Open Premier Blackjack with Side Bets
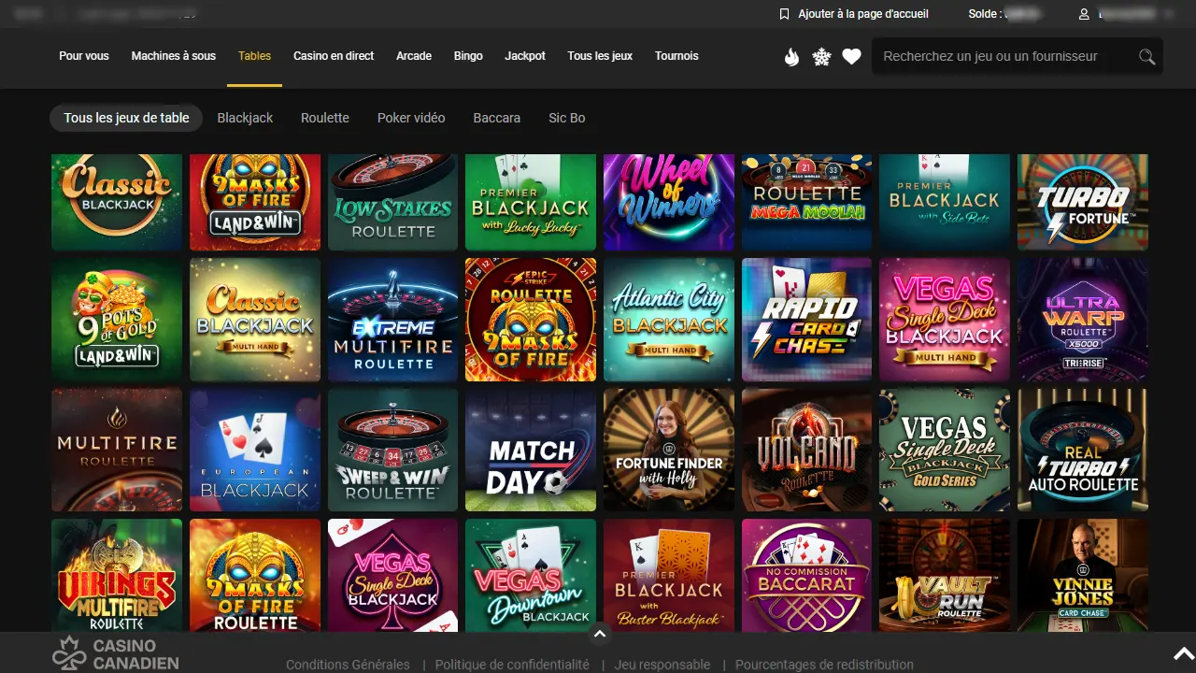 point(945,203)
